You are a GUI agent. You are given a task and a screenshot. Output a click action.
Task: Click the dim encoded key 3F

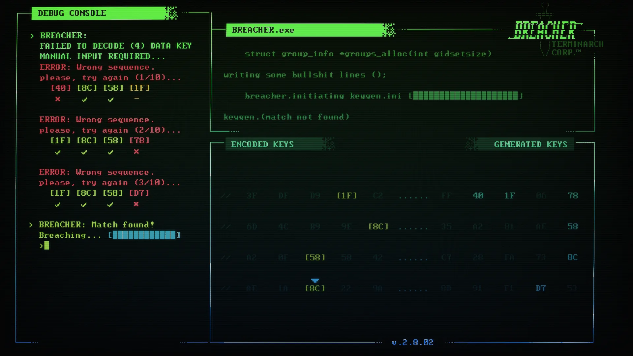pos(252,195)
